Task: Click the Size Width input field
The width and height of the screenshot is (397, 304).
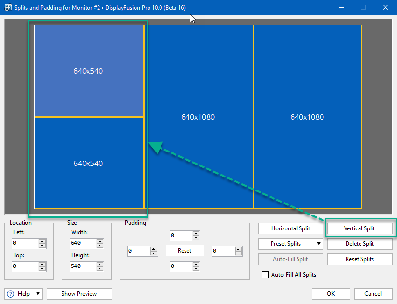Action: point(83,243)
